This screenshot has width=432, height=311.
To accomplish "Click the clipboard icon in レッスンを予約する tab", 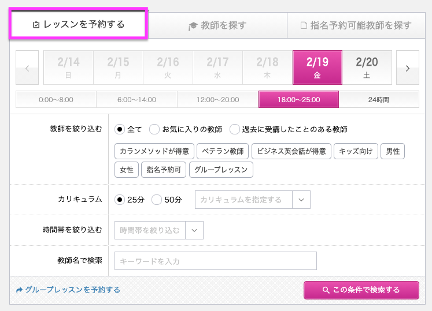I will tap(36, 25).
